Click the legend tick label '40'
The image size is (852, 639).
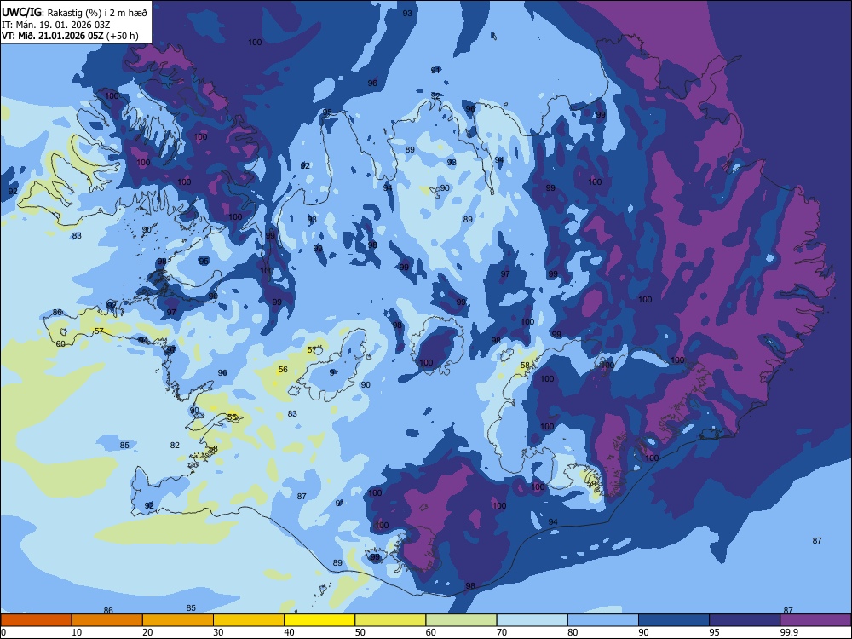click(x=289, y=632)
